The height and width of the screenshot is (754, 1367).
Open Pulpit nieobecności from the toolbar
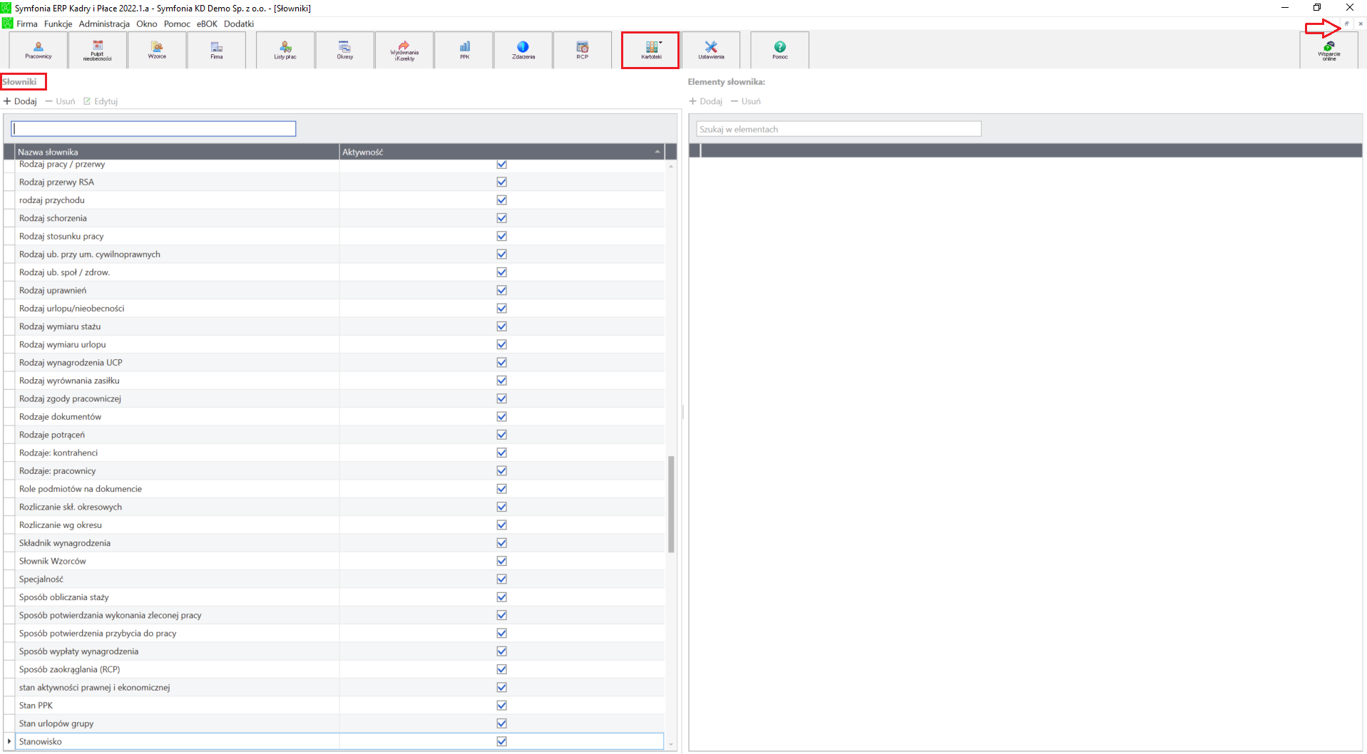[98, 50]
